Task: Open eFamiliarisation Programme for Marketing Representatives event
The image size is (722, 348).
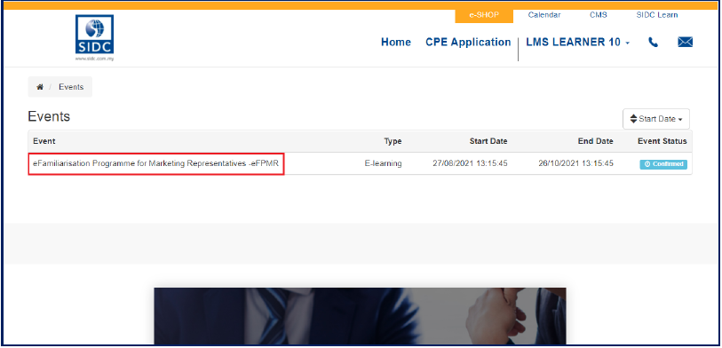Action: [155, 163]
